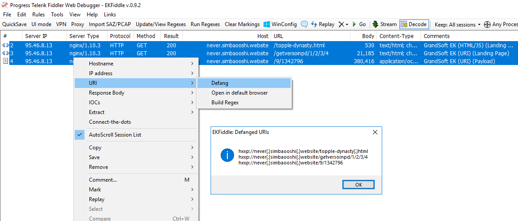The image size is (518, 221).
Task: Sort by Comments column header
Action: pos(469,36)
